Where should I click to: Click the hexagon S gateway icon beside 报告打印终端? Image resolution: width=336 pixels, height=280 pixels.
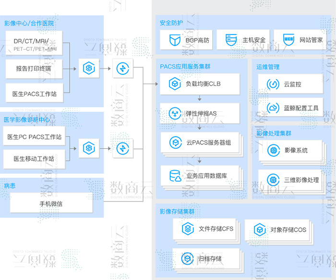tap(89, 68)
